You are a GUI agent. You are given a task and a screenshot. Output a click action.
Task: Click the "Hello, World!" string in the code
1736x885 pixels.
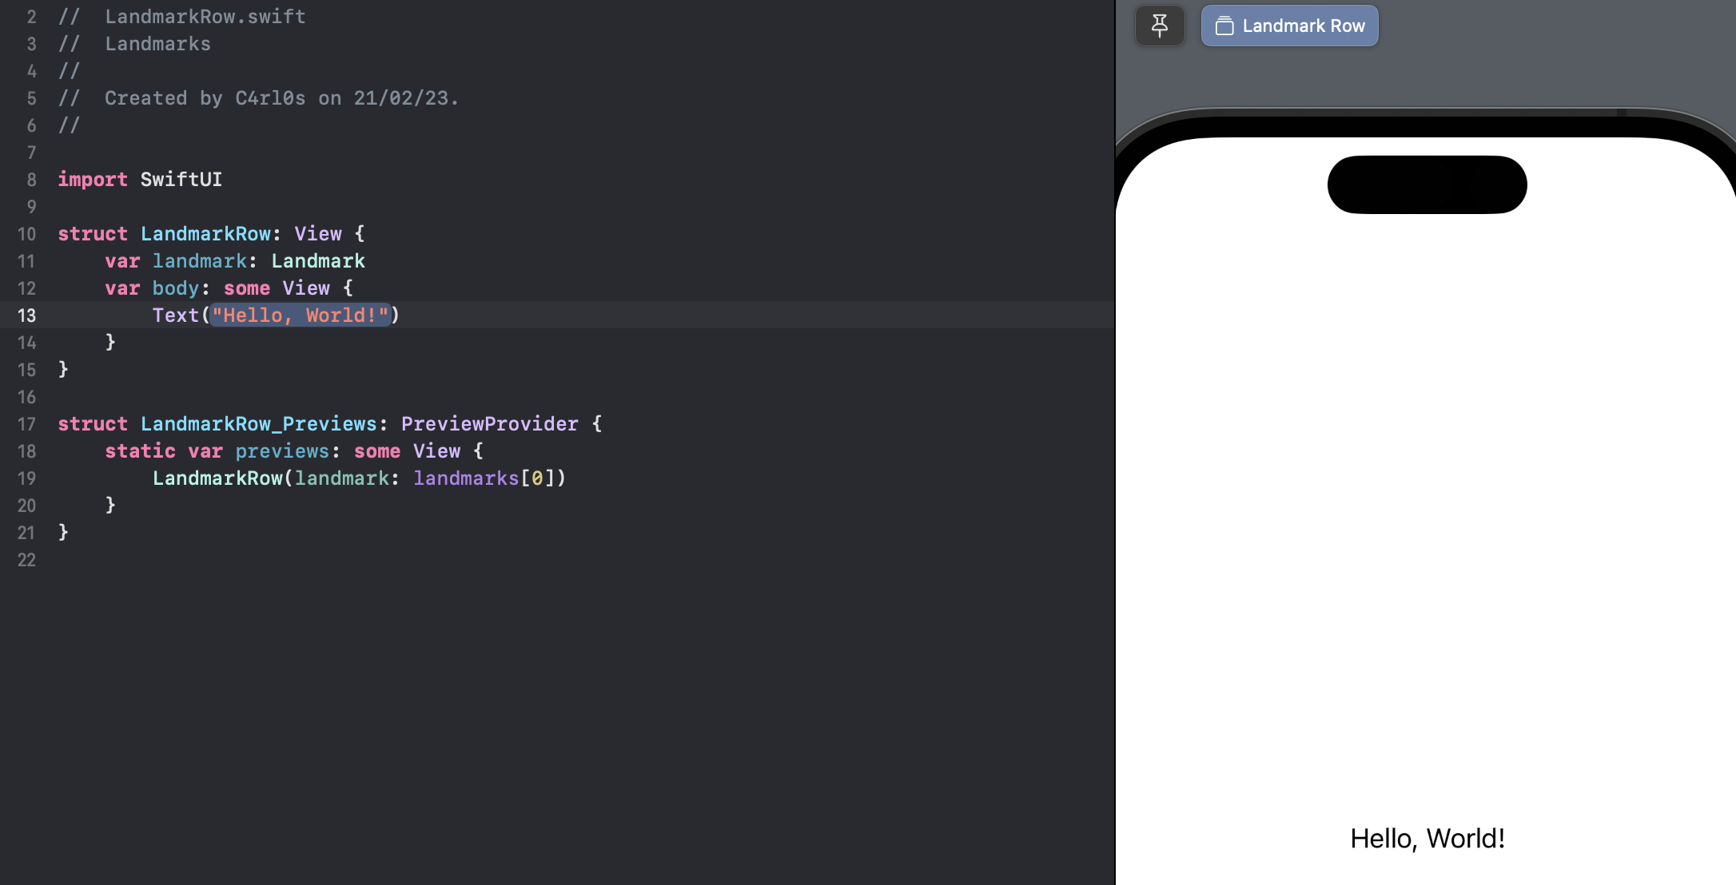click(300, 316)
